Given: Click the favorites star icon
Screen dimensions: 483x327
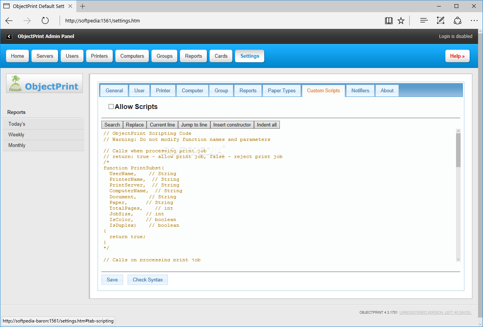Looking at the screenshot, I should pos(401,21).
